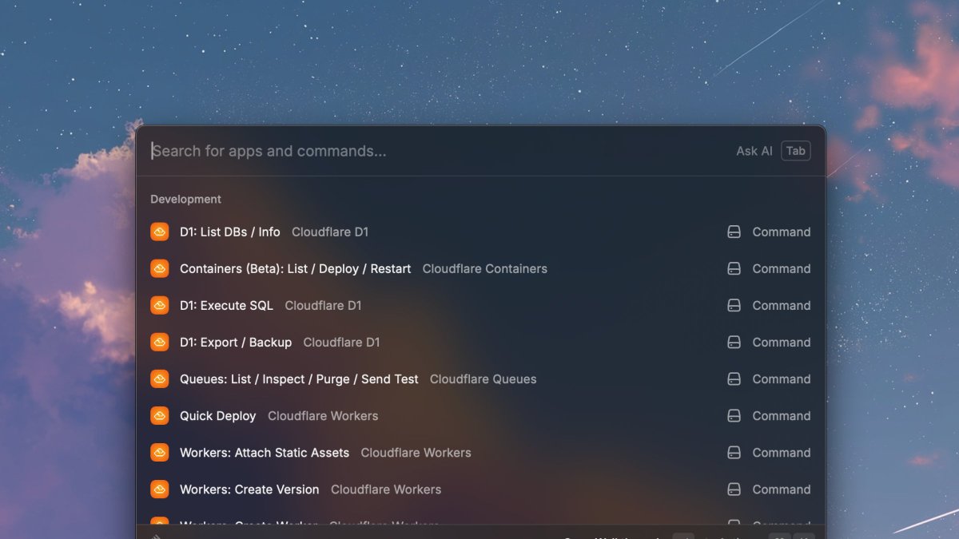Screen dimensions: 959x539
Task: Click the Cloudflare Queues subtitle
Action: click(483, 378)
